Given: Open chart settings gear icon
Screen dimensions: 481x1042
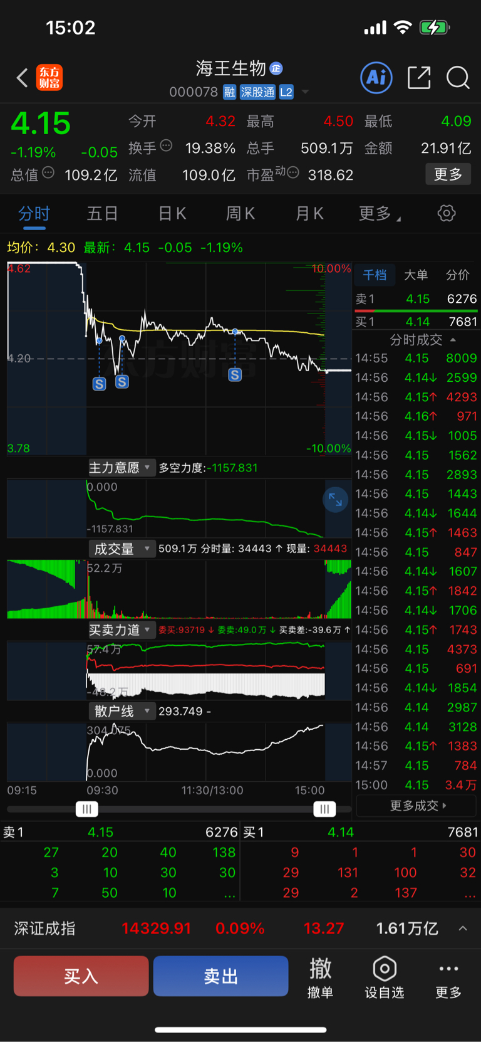Looking at the screenshot, I should pos(447,213).
